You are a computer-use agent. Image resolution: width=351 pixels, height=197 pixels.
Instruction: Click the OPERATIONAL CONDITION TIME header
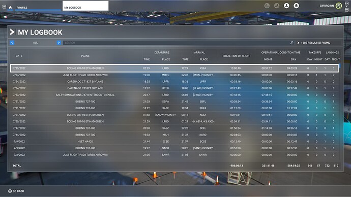point(281,52)
